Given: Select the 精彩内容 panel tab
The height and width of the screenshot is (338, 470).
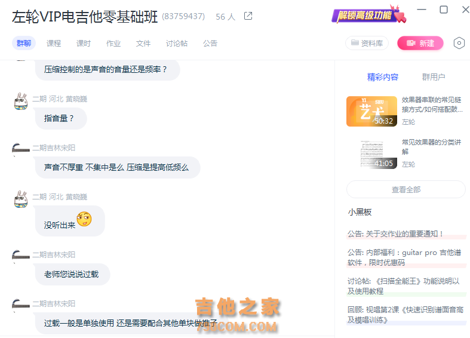Looking at the screenshot, I should [x=383, y=77].
